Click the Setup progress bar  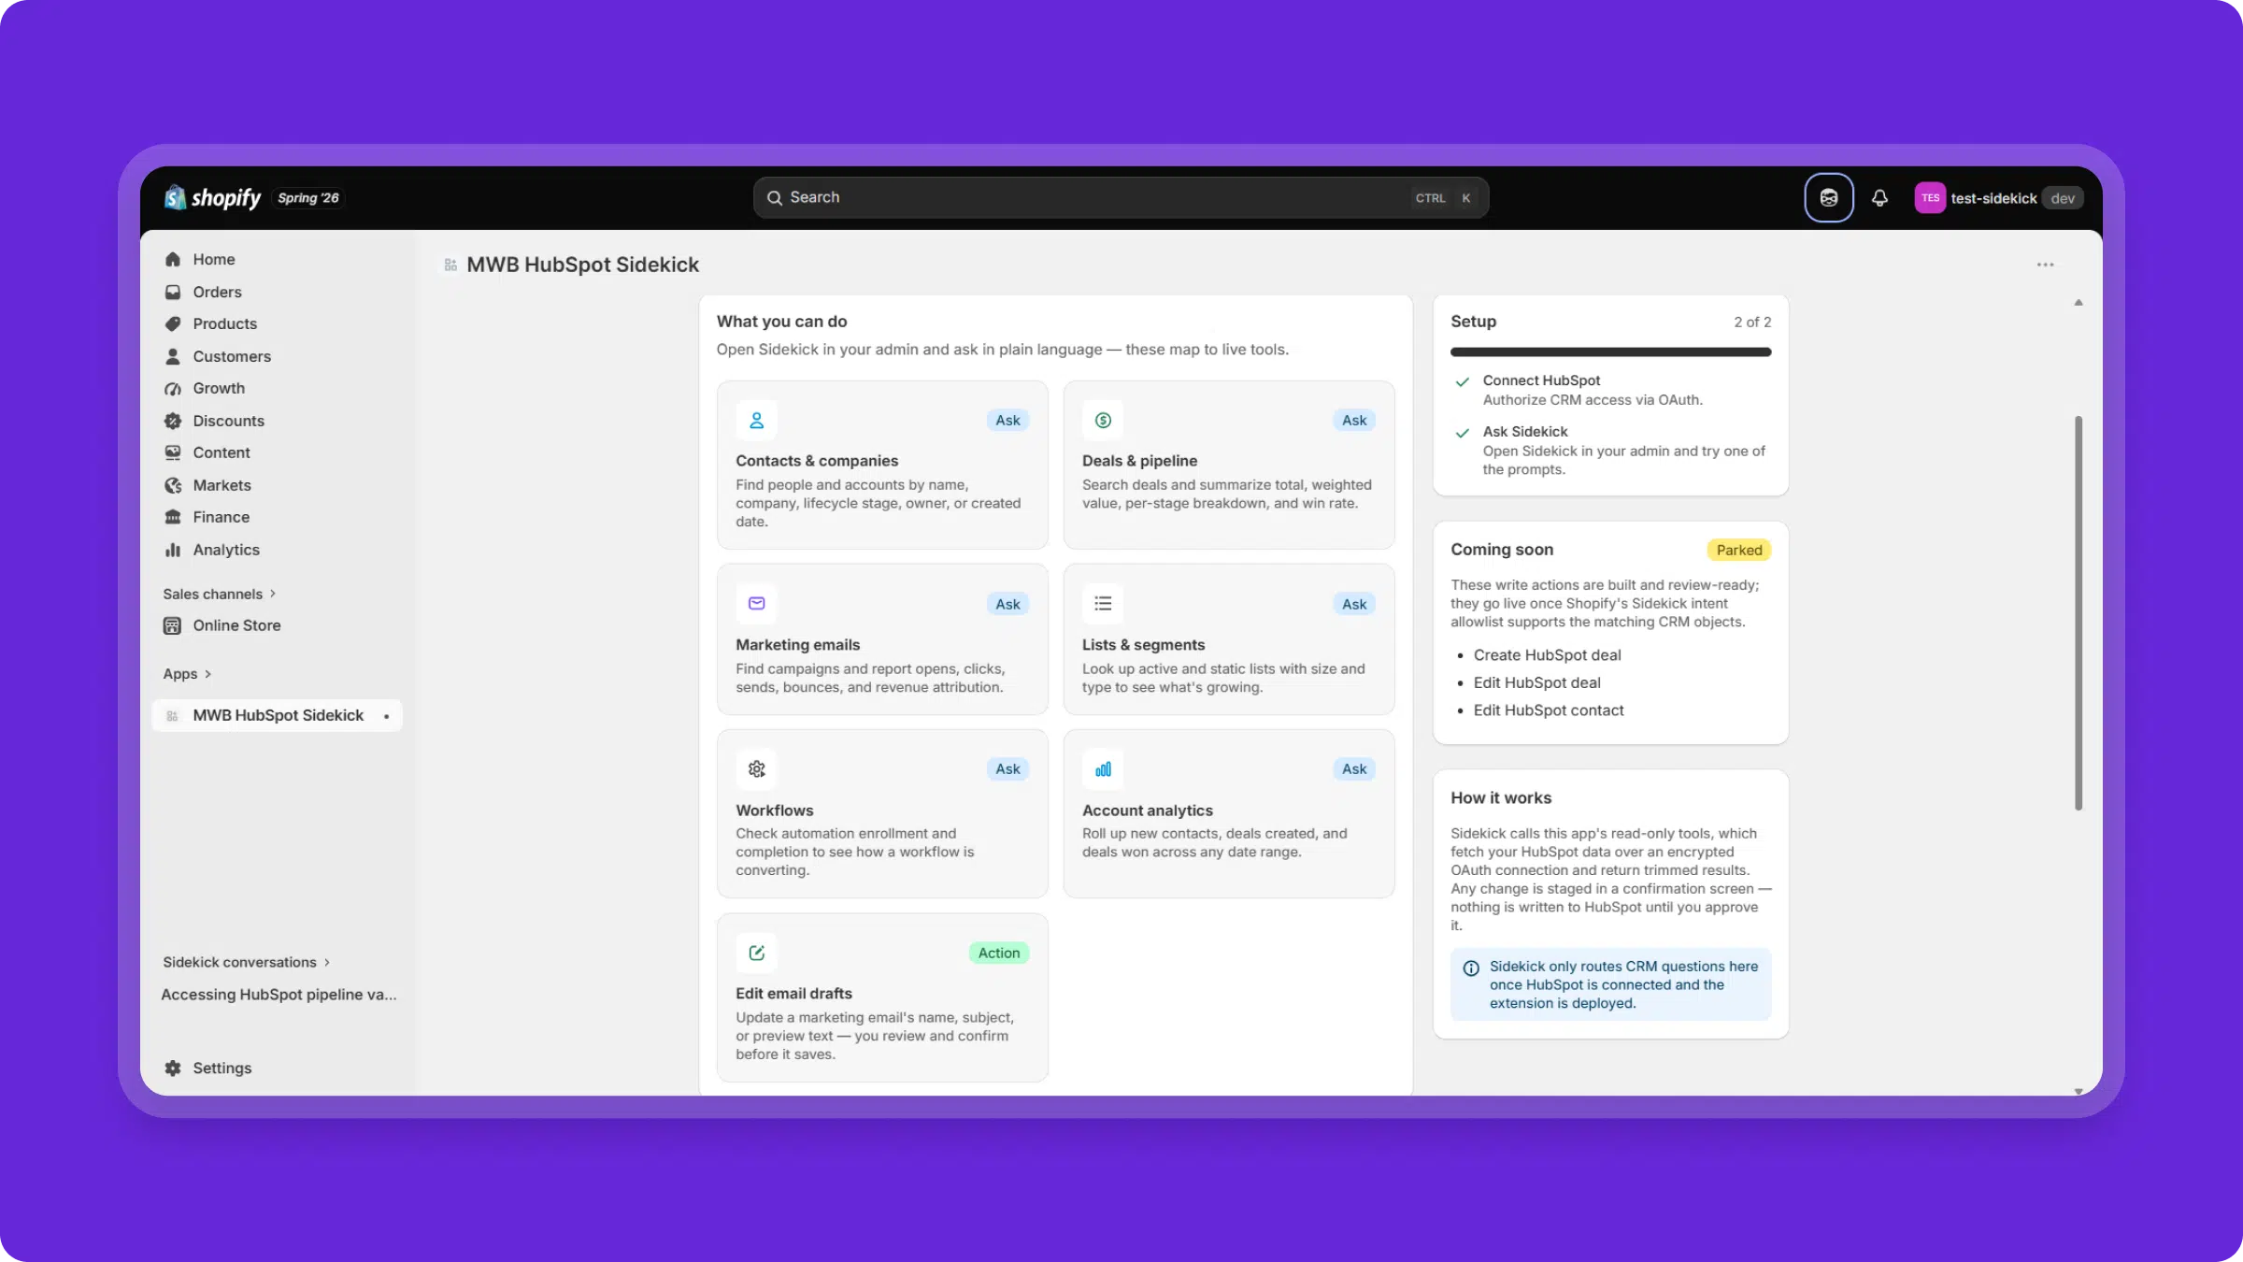1610,352
